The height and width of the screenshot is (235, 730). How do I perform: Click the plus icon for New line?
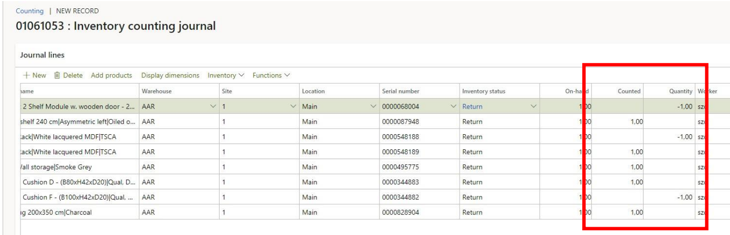click(x=26, y=76)
